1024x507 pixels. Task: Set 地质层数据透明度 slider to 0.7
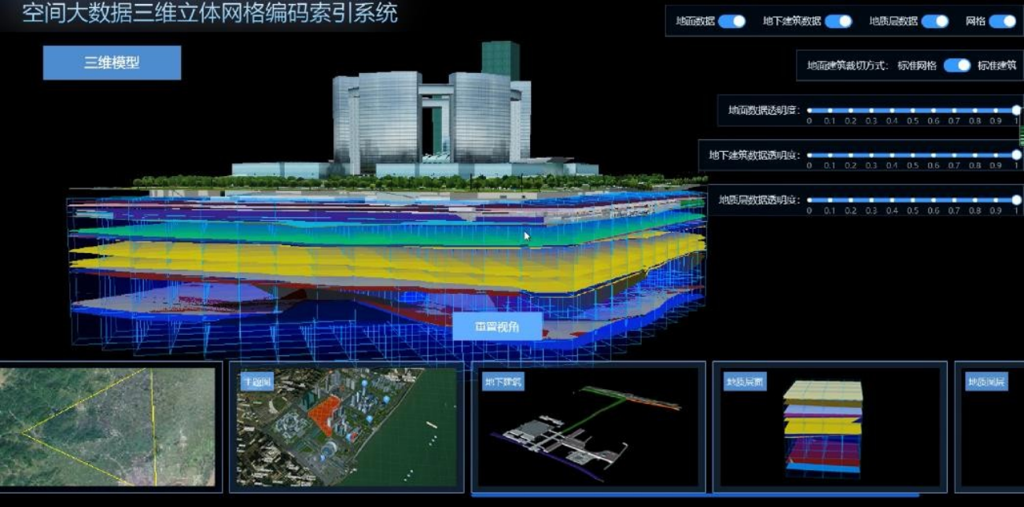954,200
